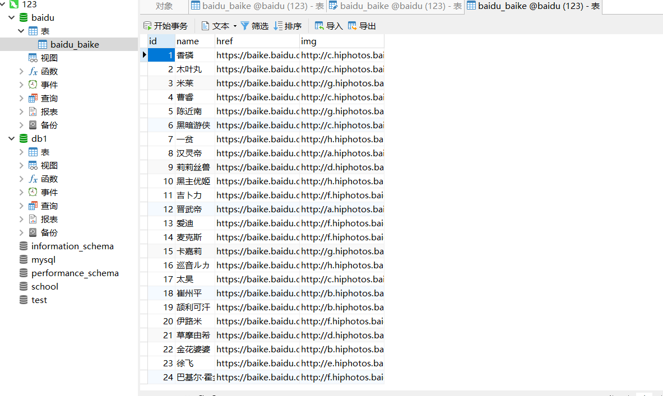Click the Views (视图) icon under baidu
This screenshot has height=396, width=663.
33,58
